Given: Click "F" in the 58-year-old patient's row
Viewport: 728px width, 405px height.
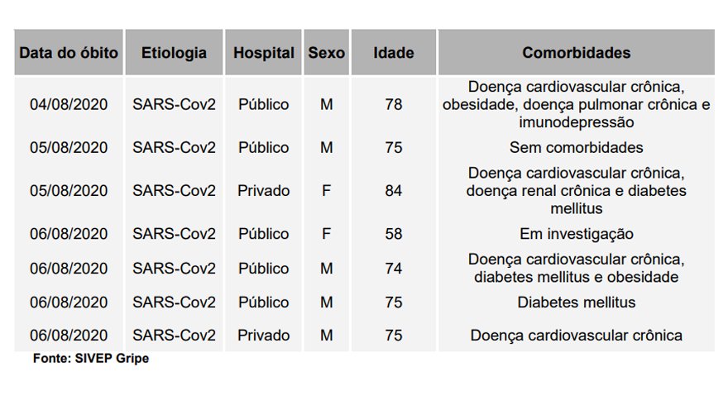Looking at the screenshot, I should point(327,234).
